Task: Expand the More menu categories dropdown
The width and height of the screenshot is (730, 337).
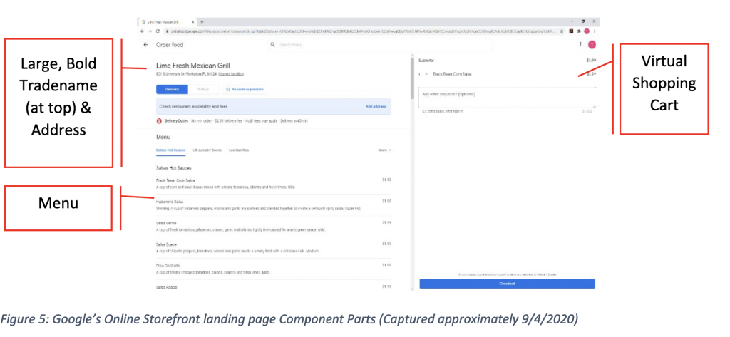Action: 384,150
